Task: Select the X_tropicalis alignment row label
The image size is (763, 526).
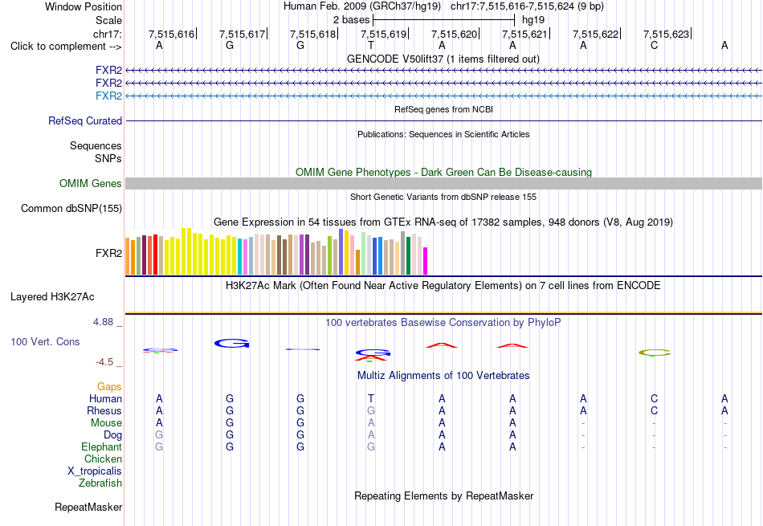Action: 95,471
